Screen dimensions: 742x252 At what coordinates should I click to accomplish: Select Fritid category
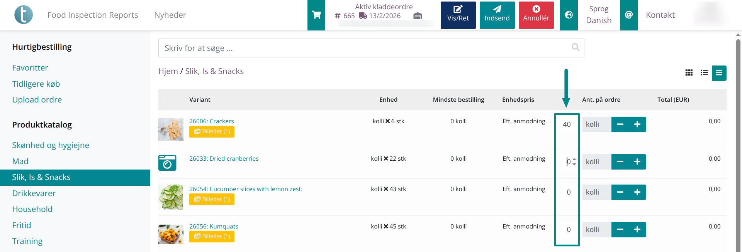tap(22, 225)
